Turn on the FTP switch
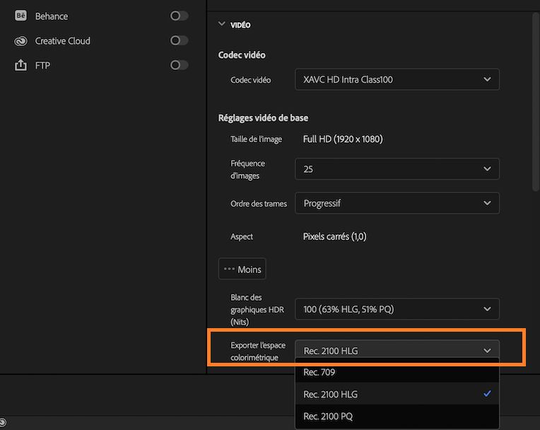The width and height of the screenshot is (540, 430). (x=179, y=65)
